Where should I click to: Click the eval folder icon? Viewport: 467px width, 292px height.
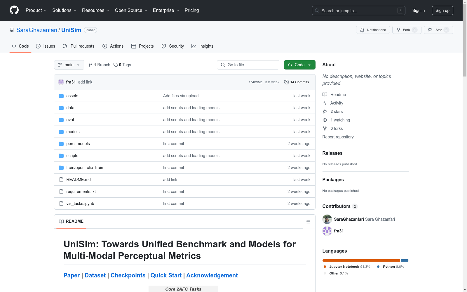coord(61,120)
